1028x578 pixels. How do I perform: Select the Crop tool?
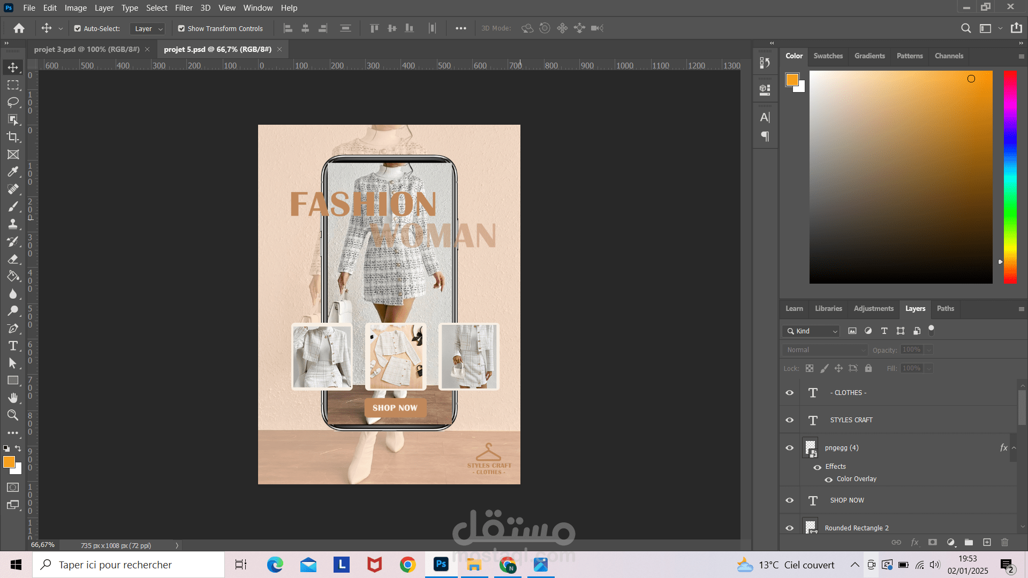point(13,137)
